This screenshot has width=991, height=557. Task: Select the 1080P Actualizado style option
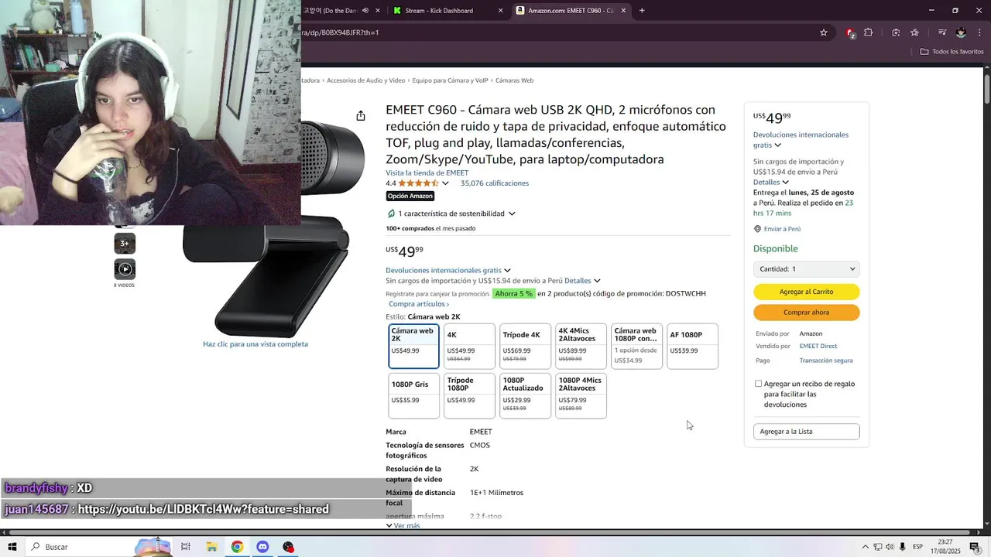pos(525,395)
